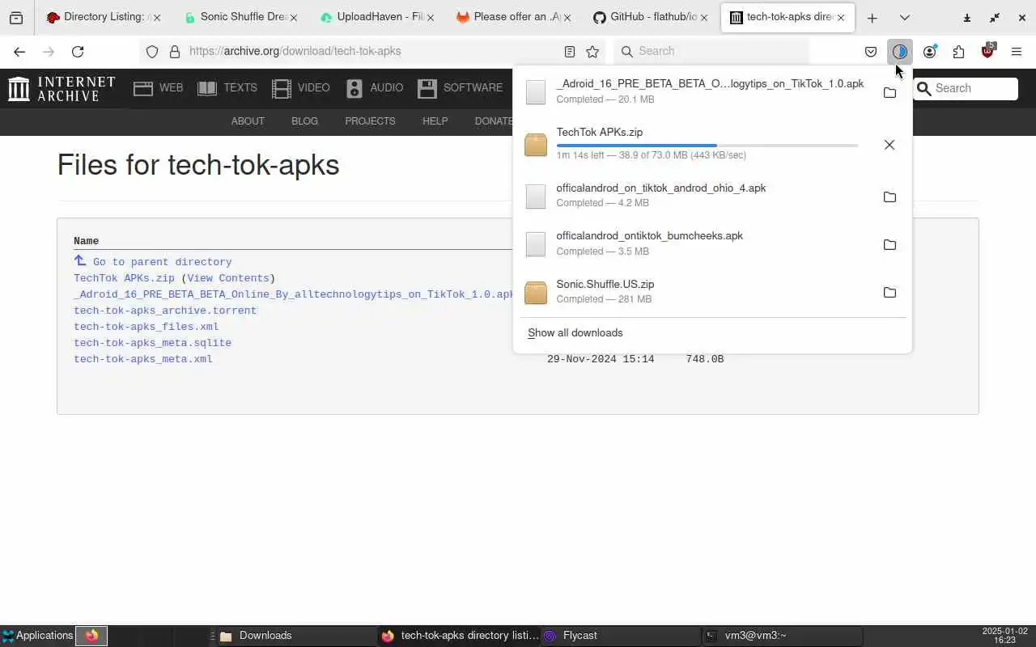
Task: Open the Extensions puzzle icon
Action: (x=958, y=52)
